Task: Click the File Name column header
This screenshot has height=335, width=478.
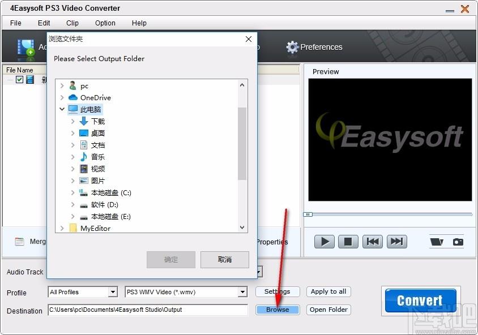Action: coord(20,70)
